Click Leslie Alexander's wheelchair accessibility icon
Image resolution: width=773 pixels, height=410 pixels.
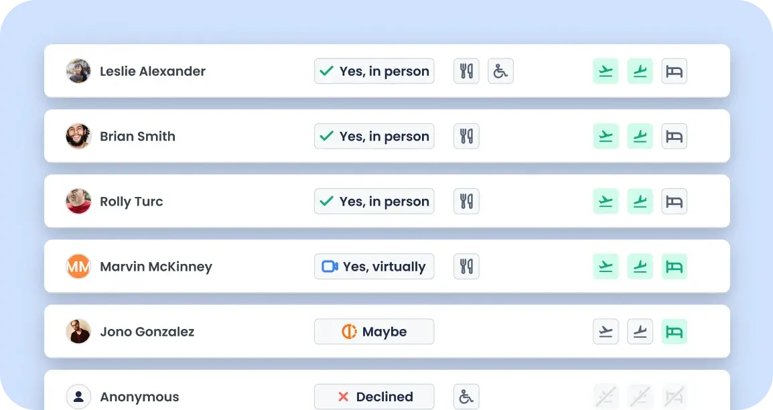(500, 71)
